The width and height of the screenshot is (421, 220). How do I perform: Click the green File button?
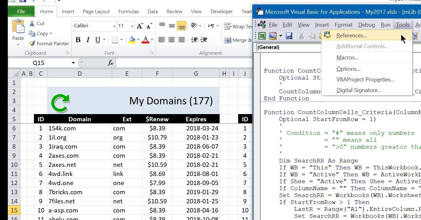[x=21, y=12]
